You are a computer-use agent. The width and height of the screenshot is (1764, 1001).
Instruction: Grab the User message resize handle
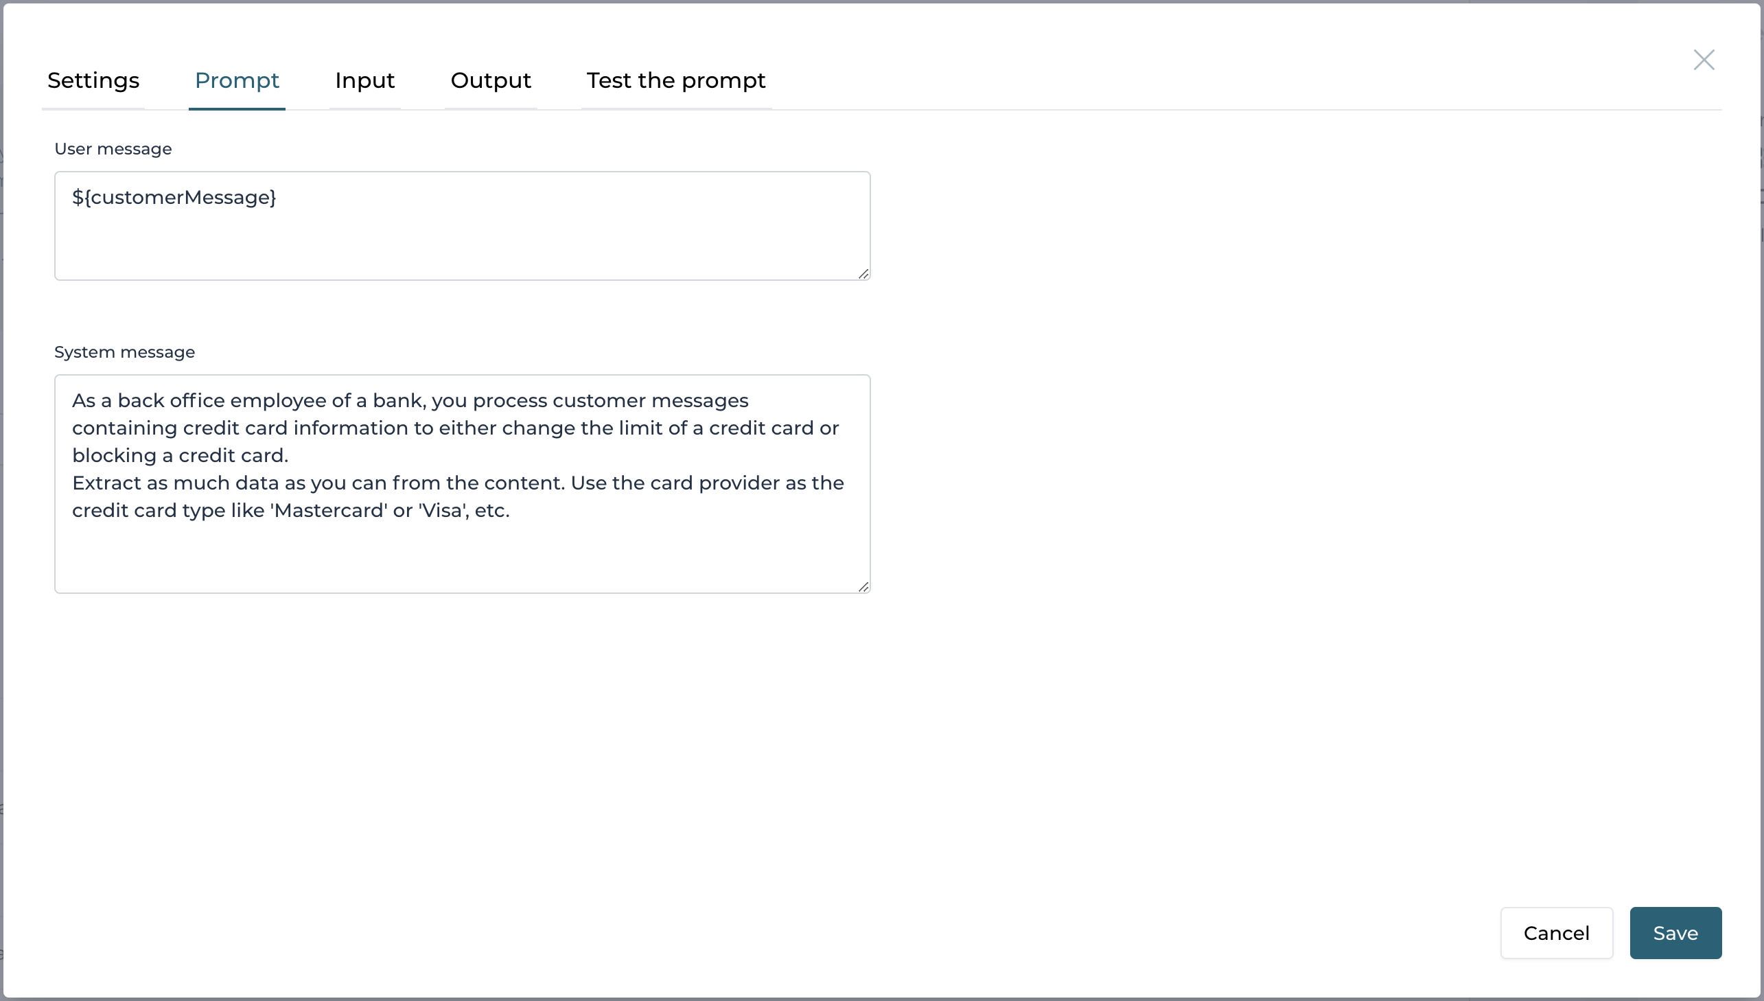(863, 274)
